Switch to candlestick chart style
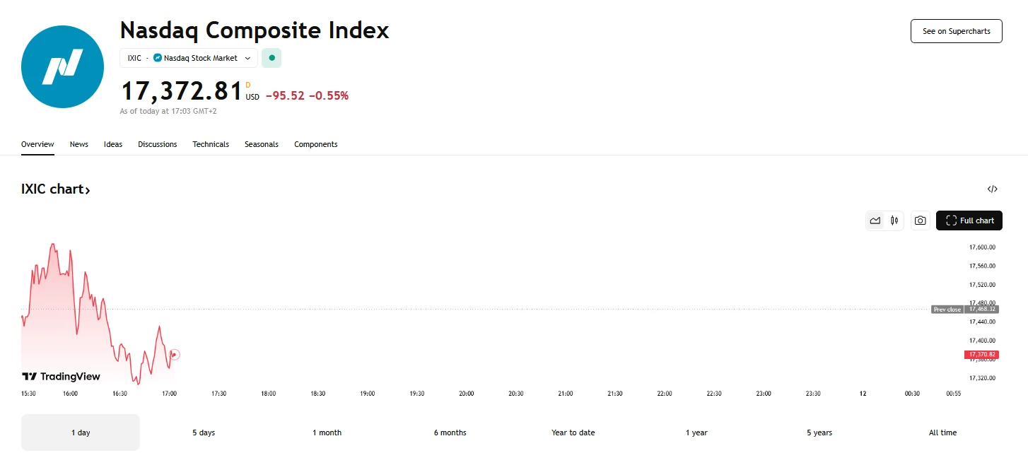Viewport: 1028px width, 465px height. pos(894,220)
